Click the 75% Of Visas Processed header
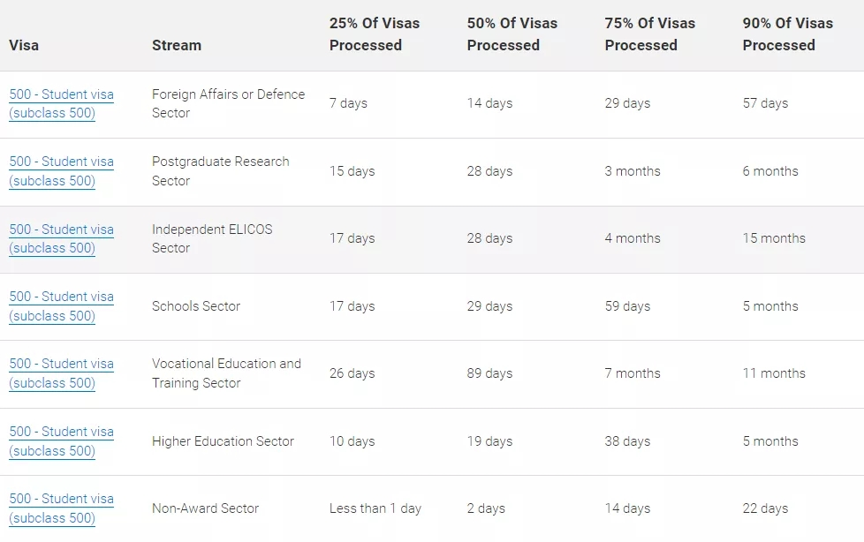 click(650, 34)
